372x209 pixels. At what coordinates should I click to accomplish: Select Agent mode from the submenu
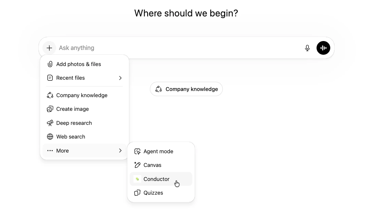(x=158, y=151)
